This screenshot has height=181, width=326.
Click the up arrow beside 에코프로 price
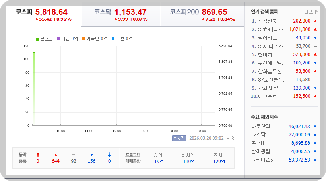(x=315, y=96)
